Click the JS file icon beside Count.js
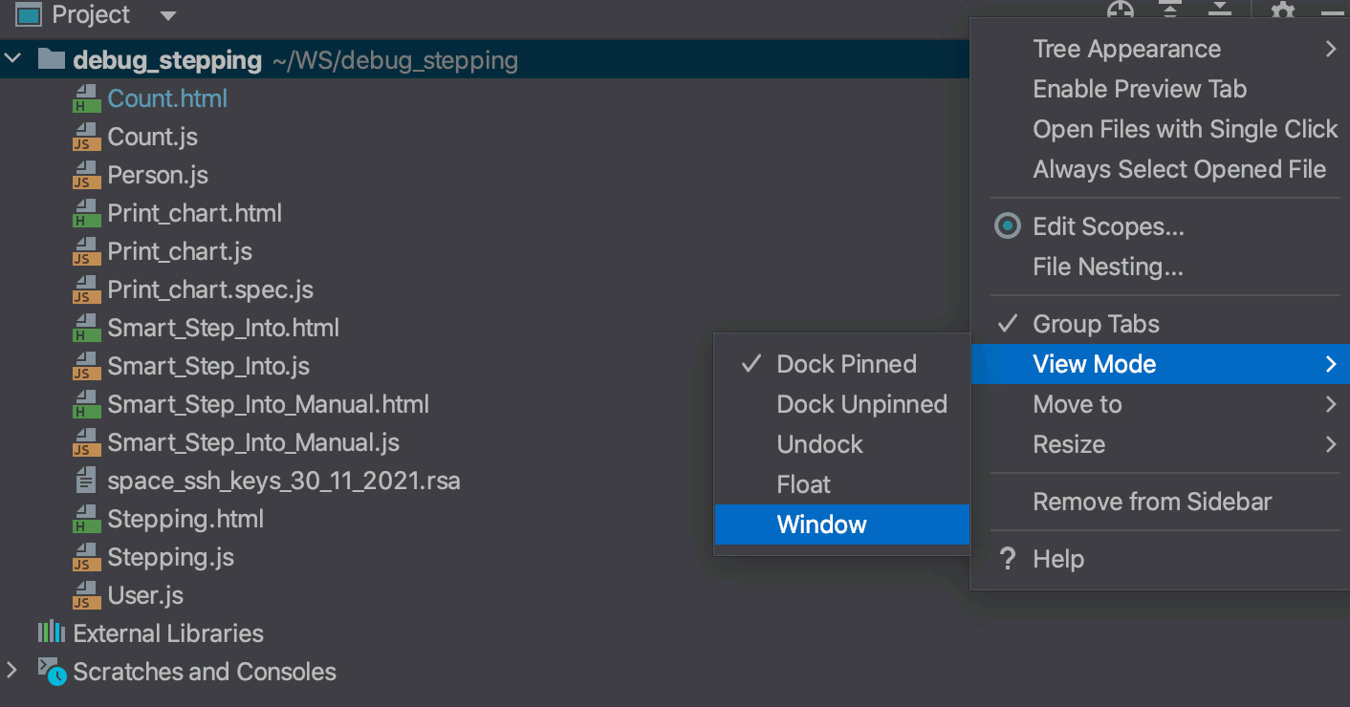This screenshot has height=707, width=1350. (x=85, y=137)
